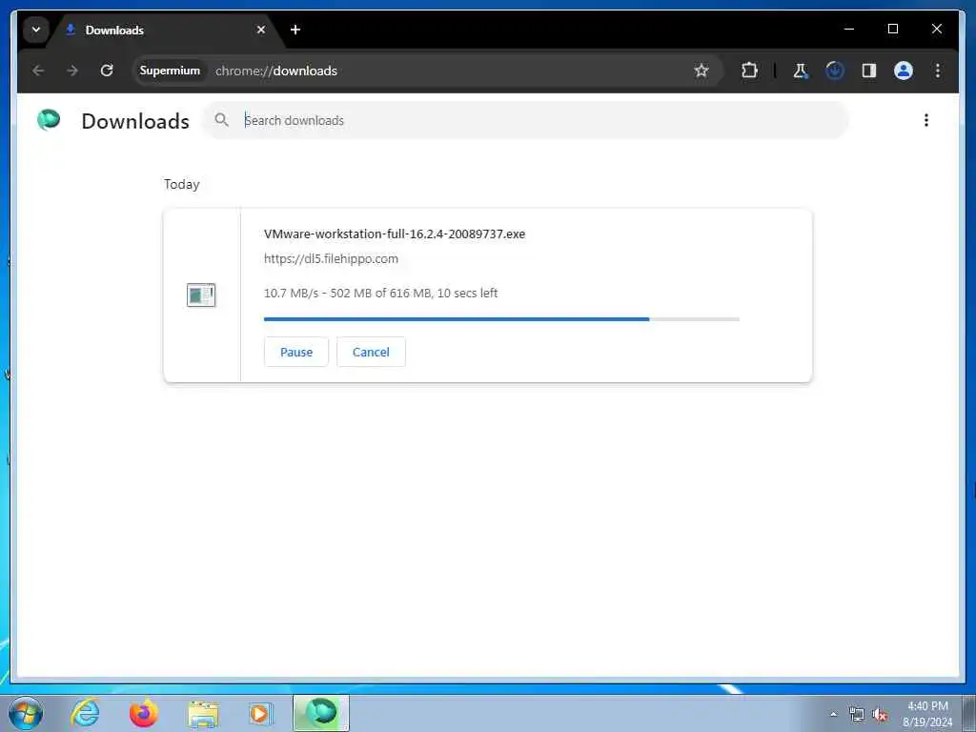The width and height of the screenshot is (976, 732).
Task: Click the download speed status text
Action: pyautogui.click(x=381, y=294)
